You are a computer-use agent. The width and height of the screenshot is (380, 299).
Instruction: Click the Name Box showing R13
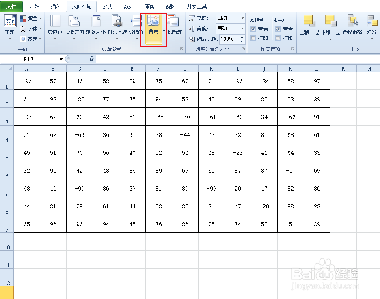coord(29,59)
